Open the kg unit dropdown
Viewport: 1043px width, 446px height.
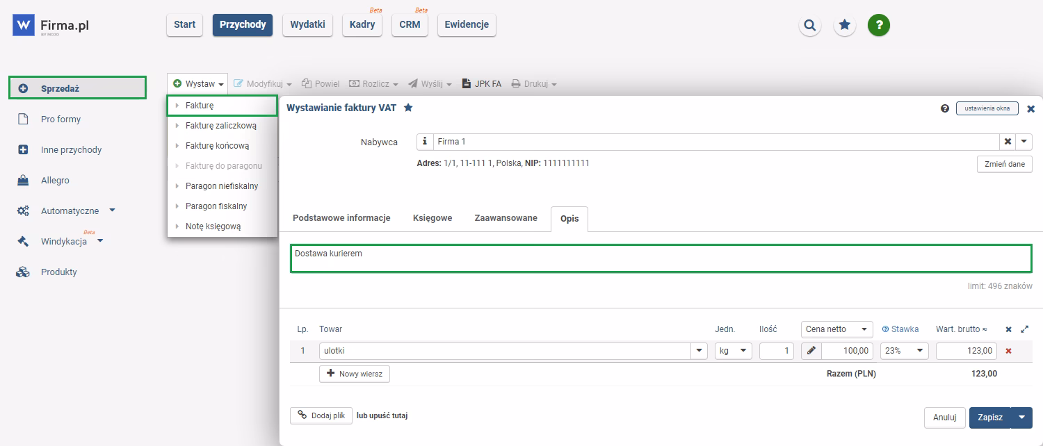point(733,352)
